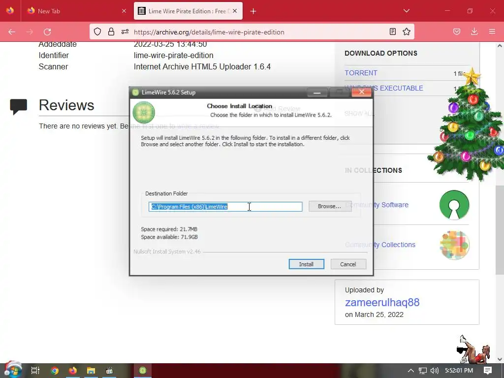
Task: Open the clapperboard video app on taskbar
Action: click(109, 371)
